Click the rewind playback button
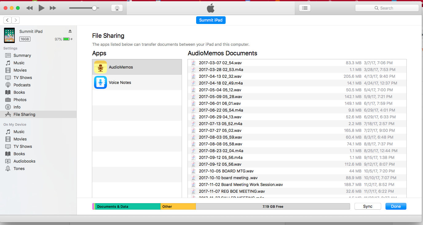423x225 pixels. [30, 8]
